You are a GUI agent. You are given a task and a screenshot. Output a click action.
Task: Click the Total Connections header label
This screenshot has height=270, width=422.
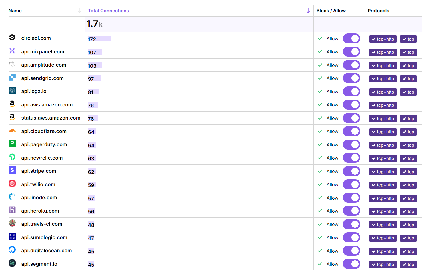click(108, 11)
